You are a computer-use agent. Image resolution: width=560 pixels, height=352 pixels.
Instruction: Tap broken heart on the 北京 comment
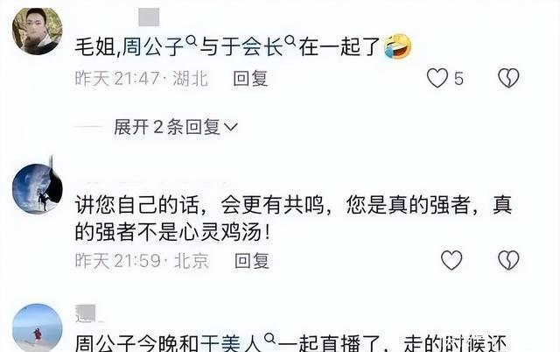click(x=508, y=260)
